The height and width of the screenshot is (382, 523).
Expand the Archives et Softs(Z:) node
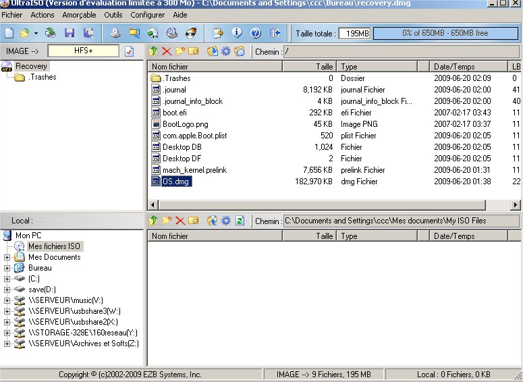pyautogui.click(x=7, y=344)
